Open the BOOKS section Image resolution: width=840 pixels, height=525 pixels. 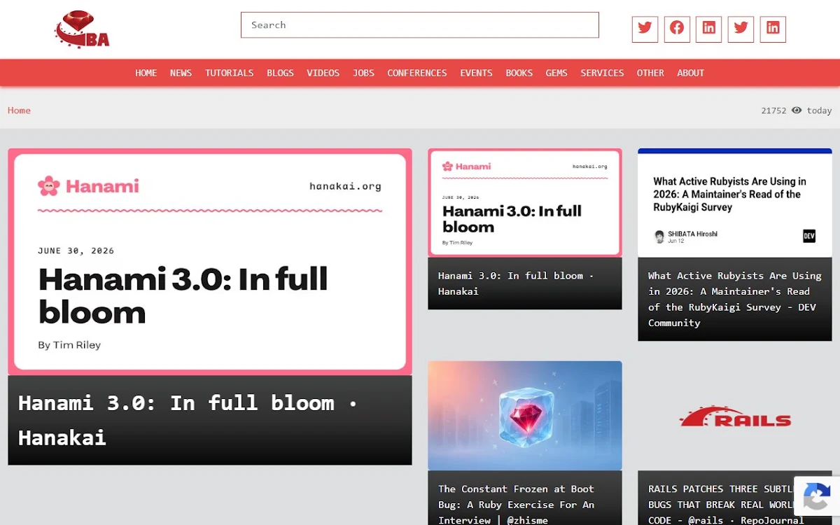pos(519,73)
